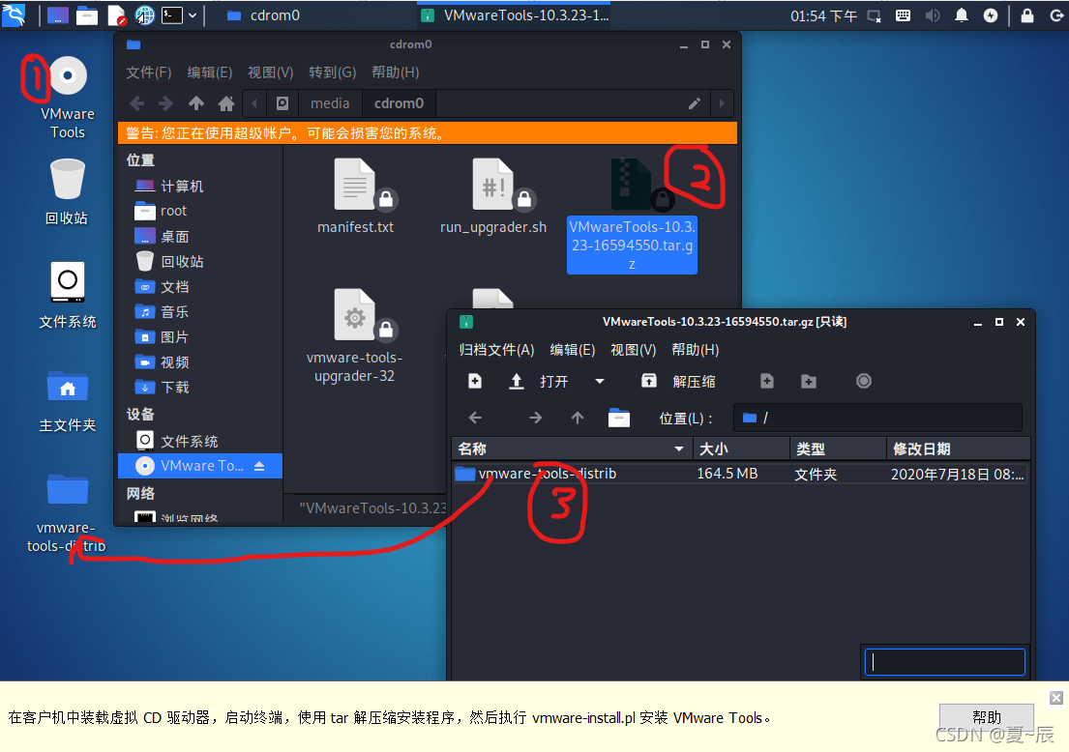Open the 帮助(H) menu in cdrom0 window
The image size is (1069, 752).
point(396,72)
